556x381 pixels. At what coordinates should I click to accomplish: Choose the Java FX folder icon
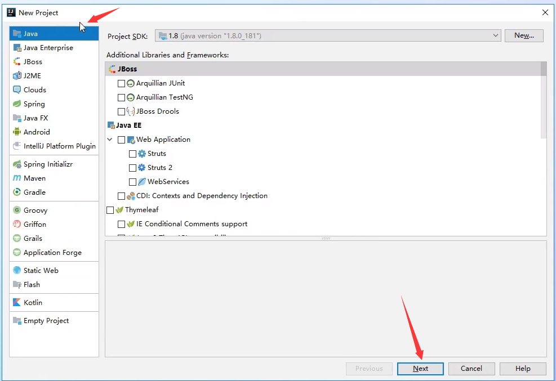[x=17, y=118]
